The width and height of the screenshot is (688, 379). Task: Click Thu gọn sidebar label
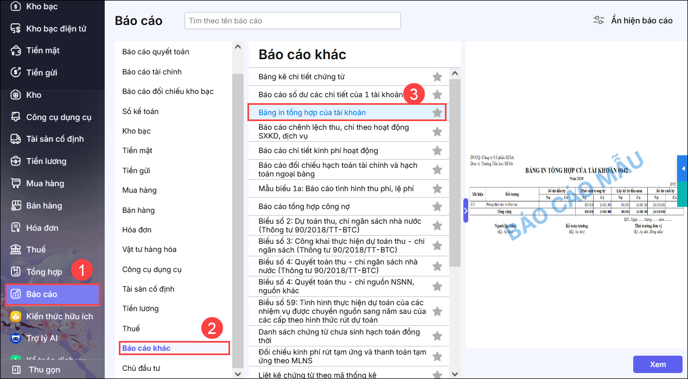click(x=44, y=370)
